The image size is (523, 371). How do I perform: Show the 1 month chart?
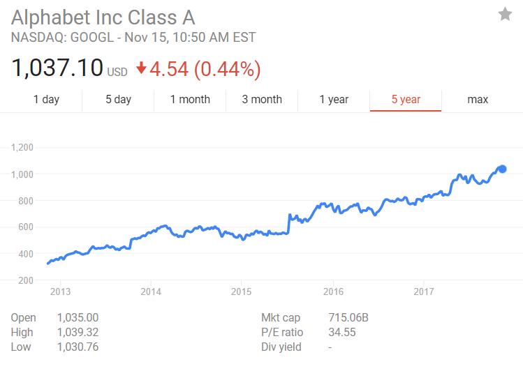190,99
